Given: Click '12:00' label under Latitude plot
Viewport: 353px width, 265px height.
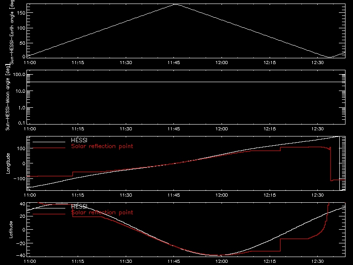Looking at the screenshot, I should [x=222, y=261].
